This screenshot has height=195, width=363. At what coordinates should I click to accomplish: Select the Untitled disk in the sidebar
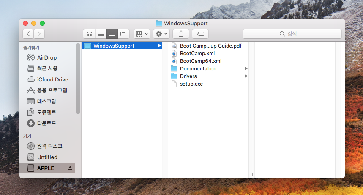tap(47, 157)
